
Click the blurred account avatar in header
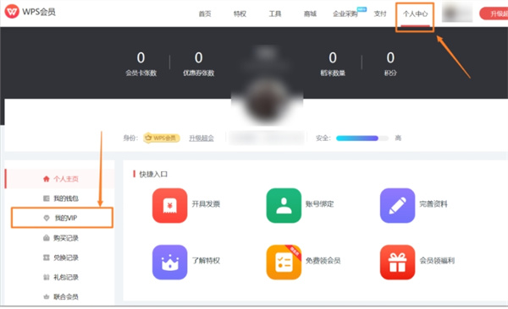coord(457,13)
